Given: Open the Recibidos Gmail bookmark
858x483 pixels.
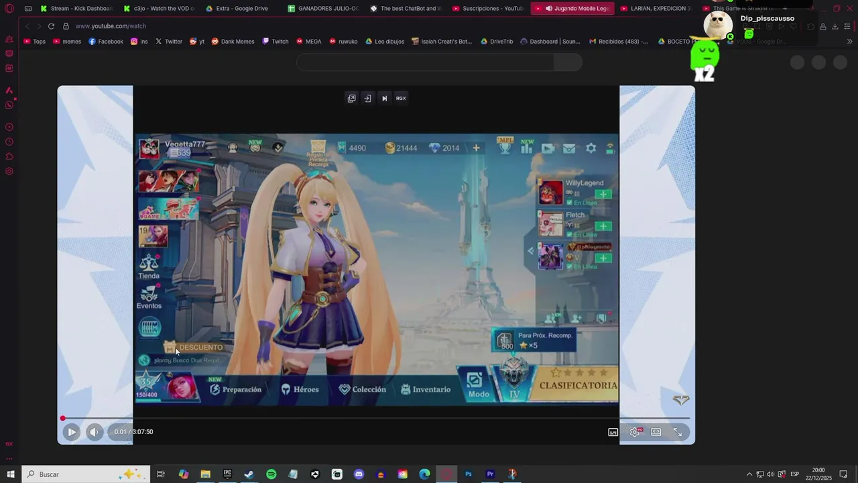Looking at the screenshot, I should 619,42.
